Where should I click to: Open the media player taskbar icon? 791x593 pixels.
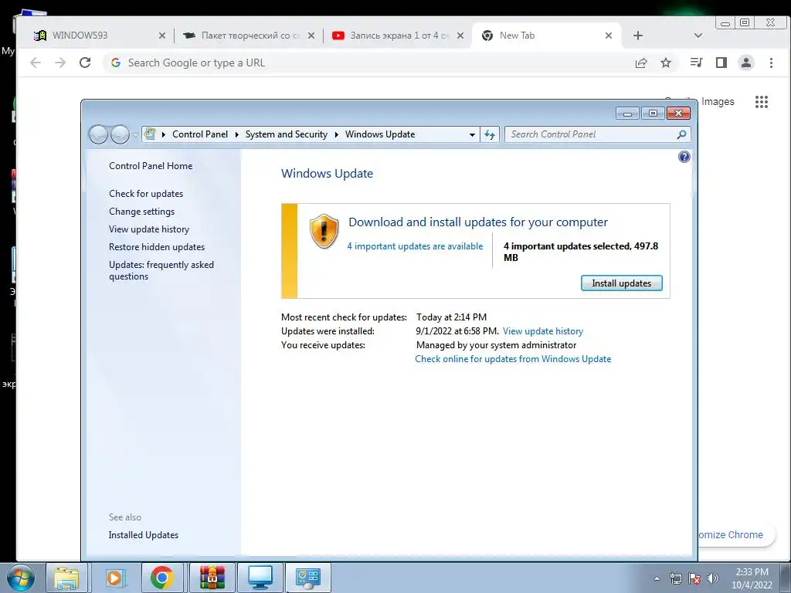[x=114, y=578]
